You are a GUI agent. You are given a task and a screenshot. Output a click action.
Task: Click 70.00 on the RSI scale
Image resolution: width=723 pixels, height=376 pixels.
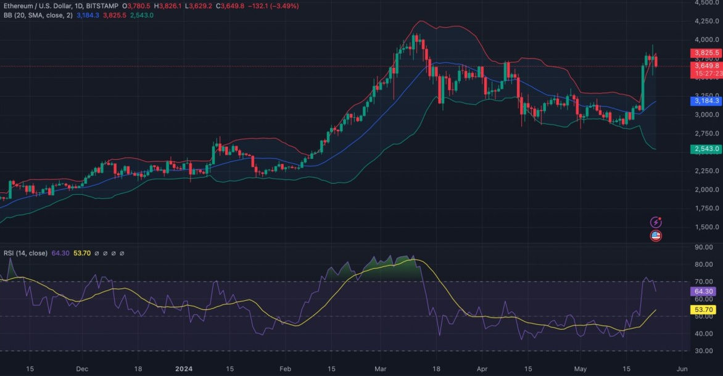tap(704, 282)
